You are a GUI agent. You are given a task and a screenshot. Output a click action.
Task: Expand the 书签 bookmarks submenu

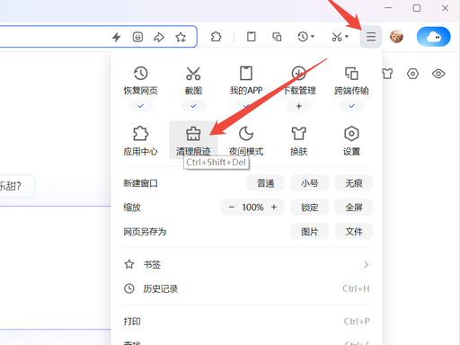[x=246, y=264]
